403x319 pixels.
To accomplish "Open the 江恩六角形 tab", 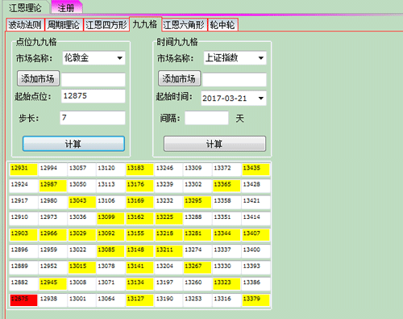I will pyautogui.click(x=185, y=25).
